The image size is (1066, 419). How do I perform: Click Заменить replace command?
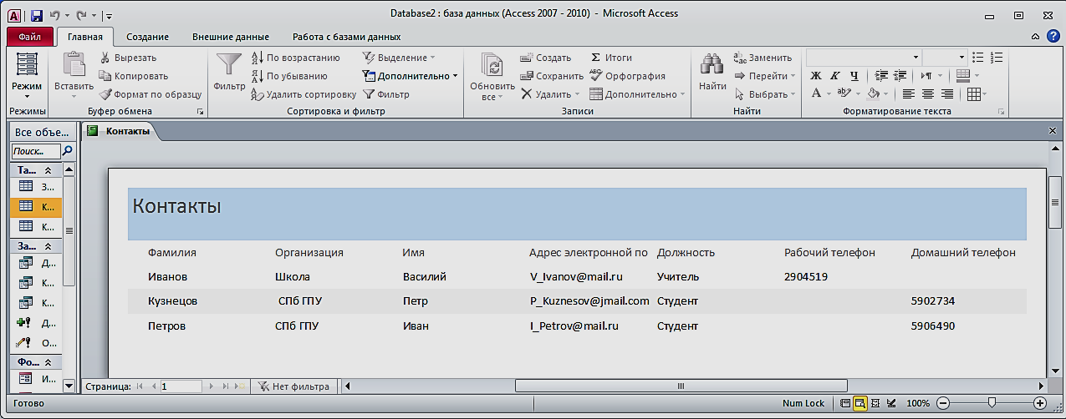click(763, 58)
